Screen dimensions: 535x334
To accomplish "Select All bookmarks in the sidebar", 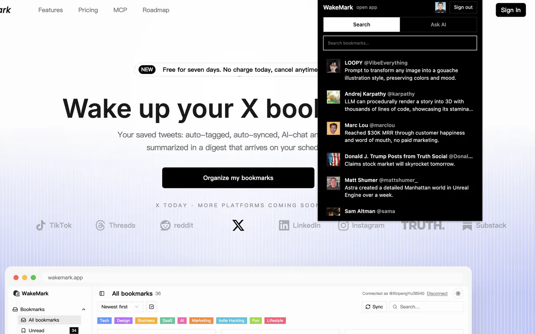I will (x=49, y=320).
